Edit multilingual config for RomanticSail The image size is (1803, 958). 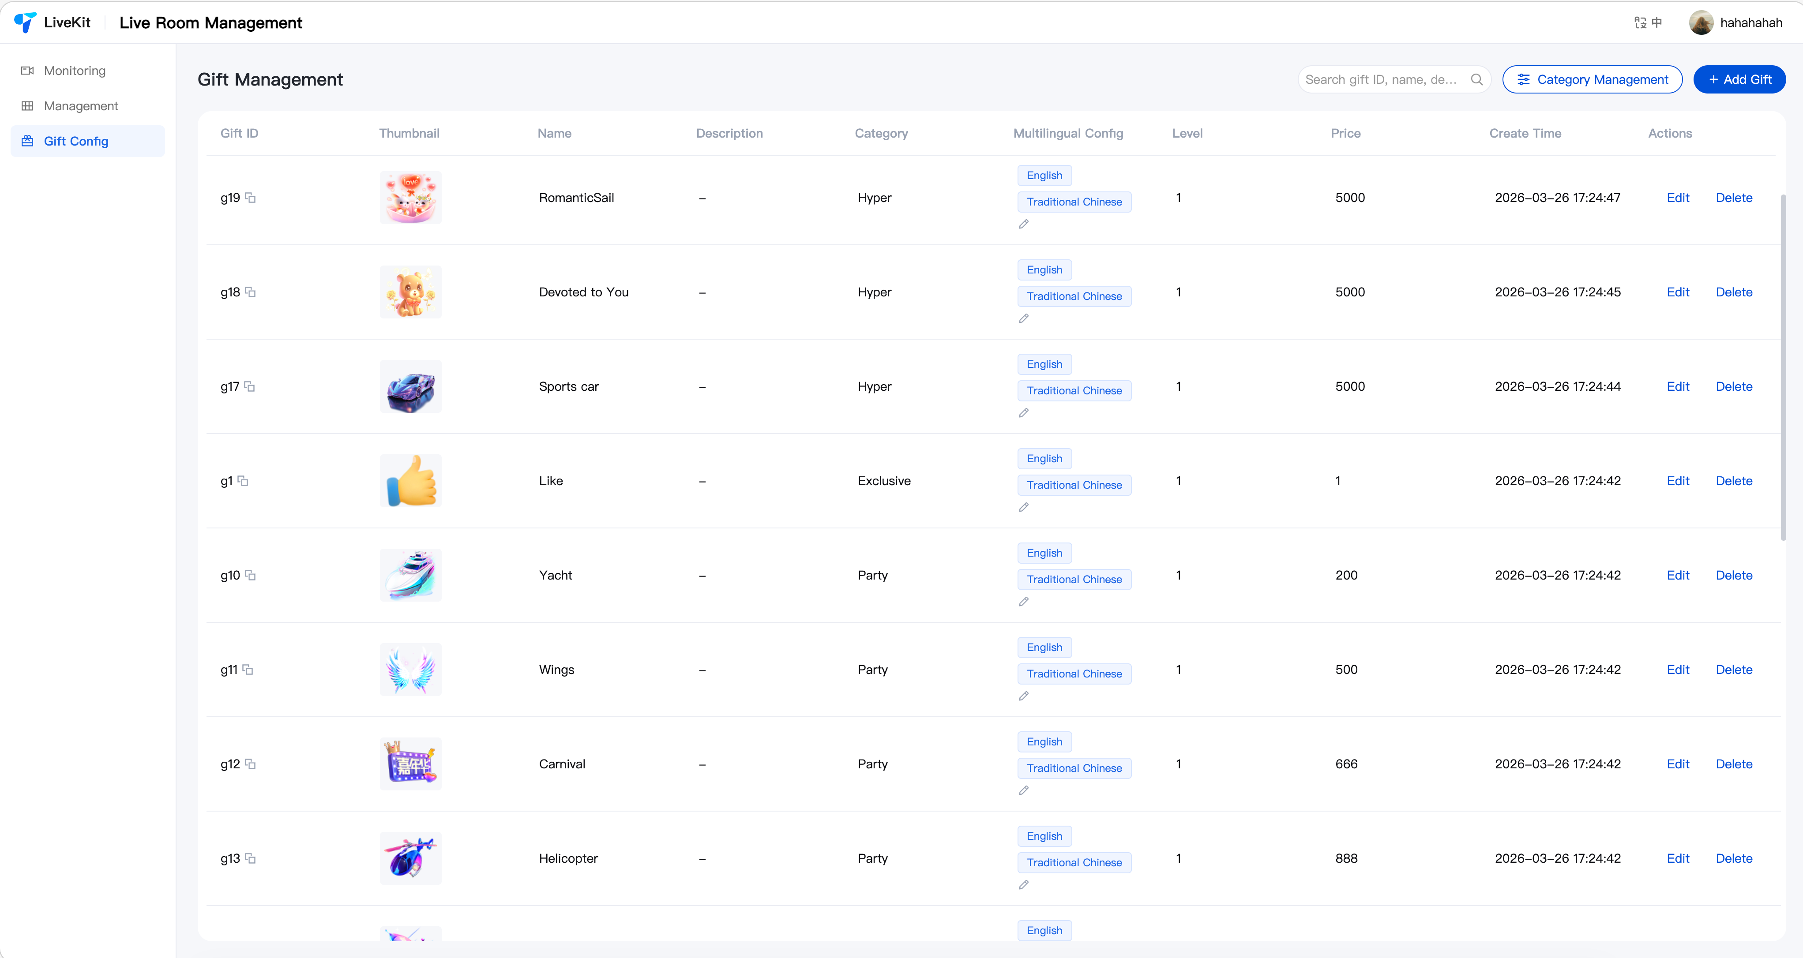point(1023,225)
